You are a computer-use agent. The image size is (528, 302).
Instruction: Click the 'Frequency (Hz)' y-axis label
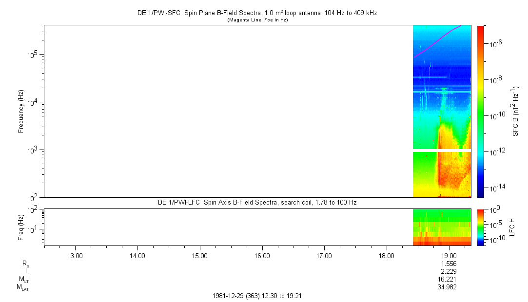21,111
